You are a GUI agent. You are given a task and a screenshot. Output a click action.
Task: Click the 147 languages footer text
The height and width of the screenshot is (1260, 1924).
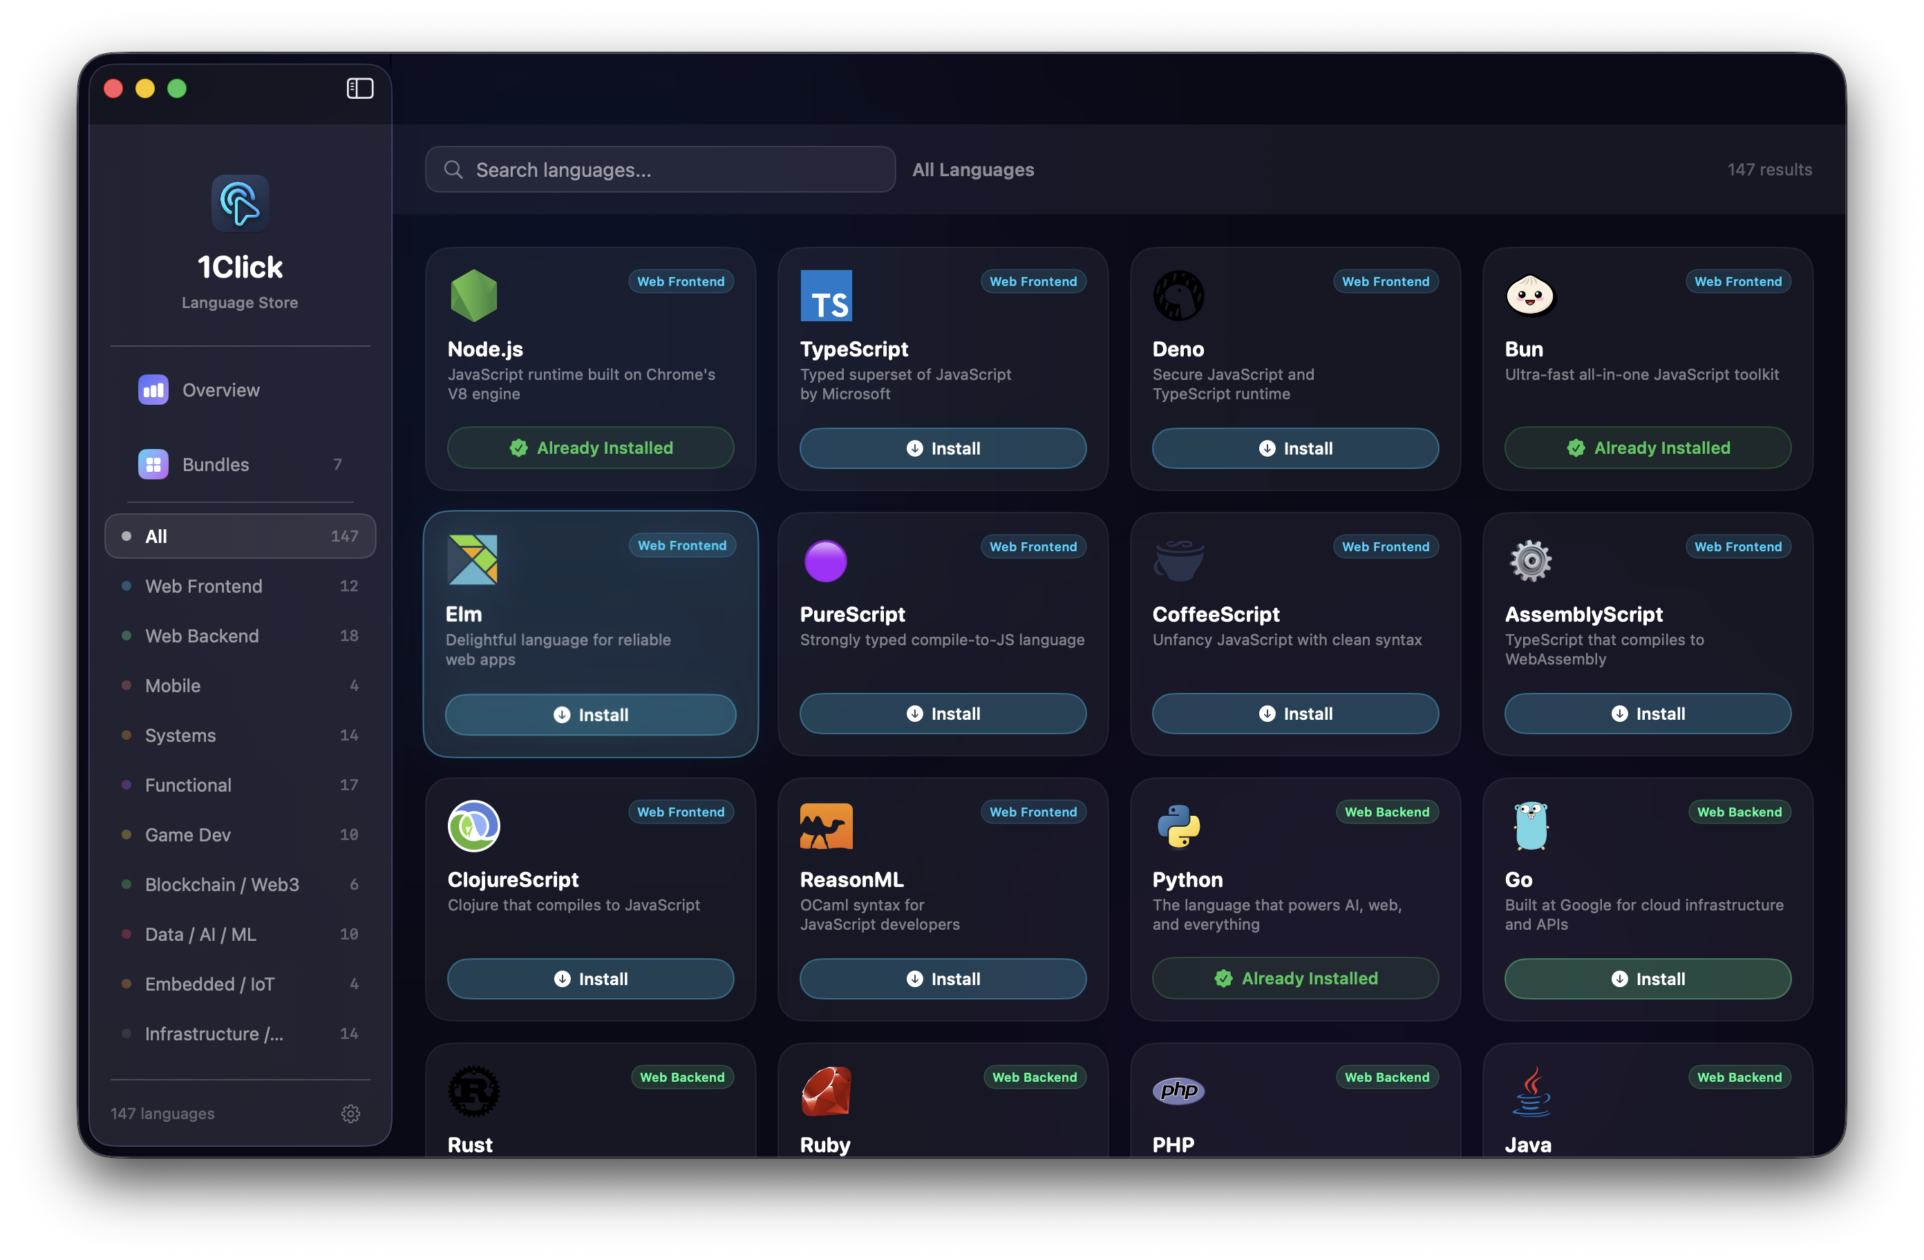pos(162,1113)
